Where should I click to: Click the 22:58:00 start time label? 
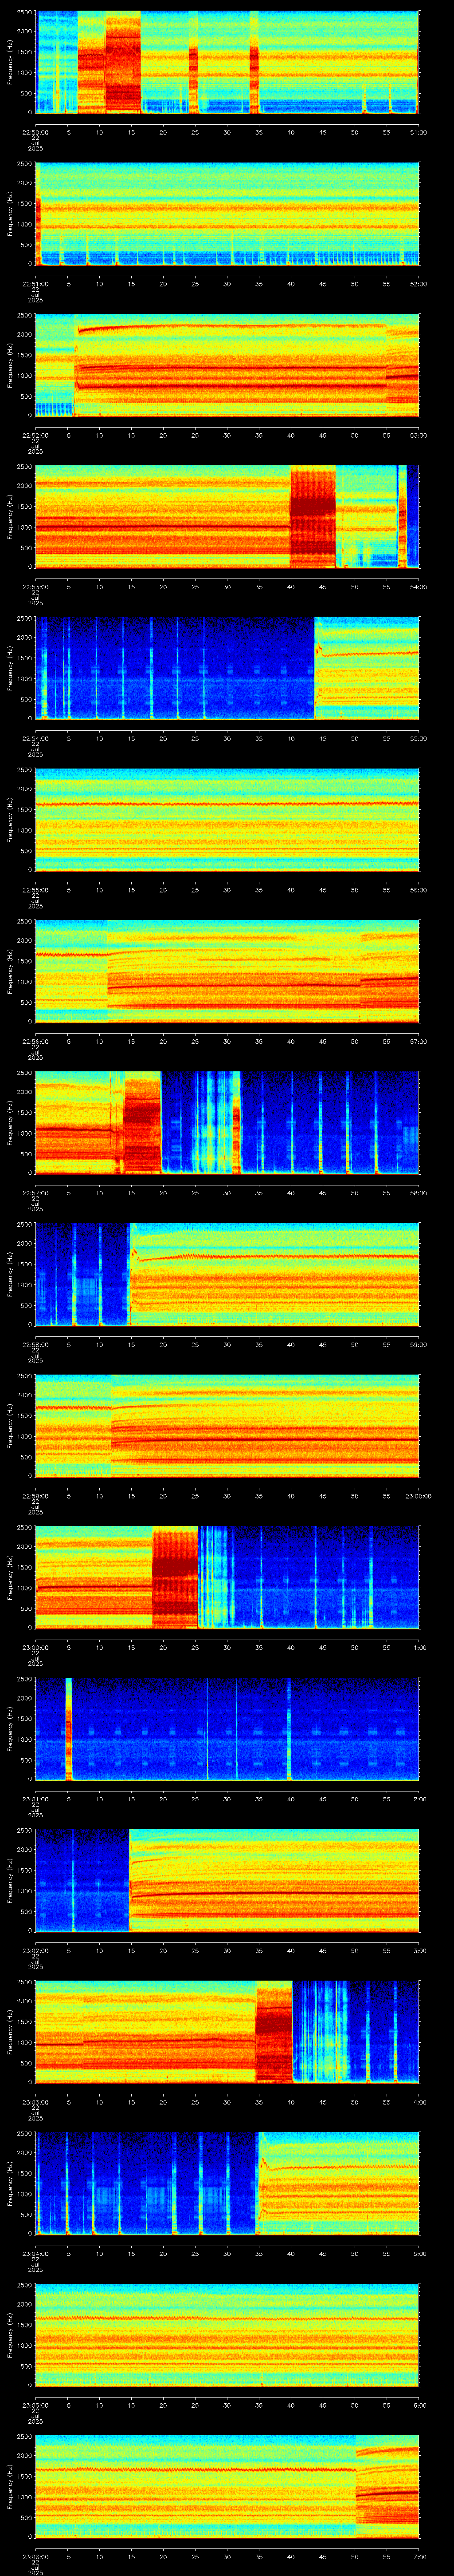point(35,1344)
